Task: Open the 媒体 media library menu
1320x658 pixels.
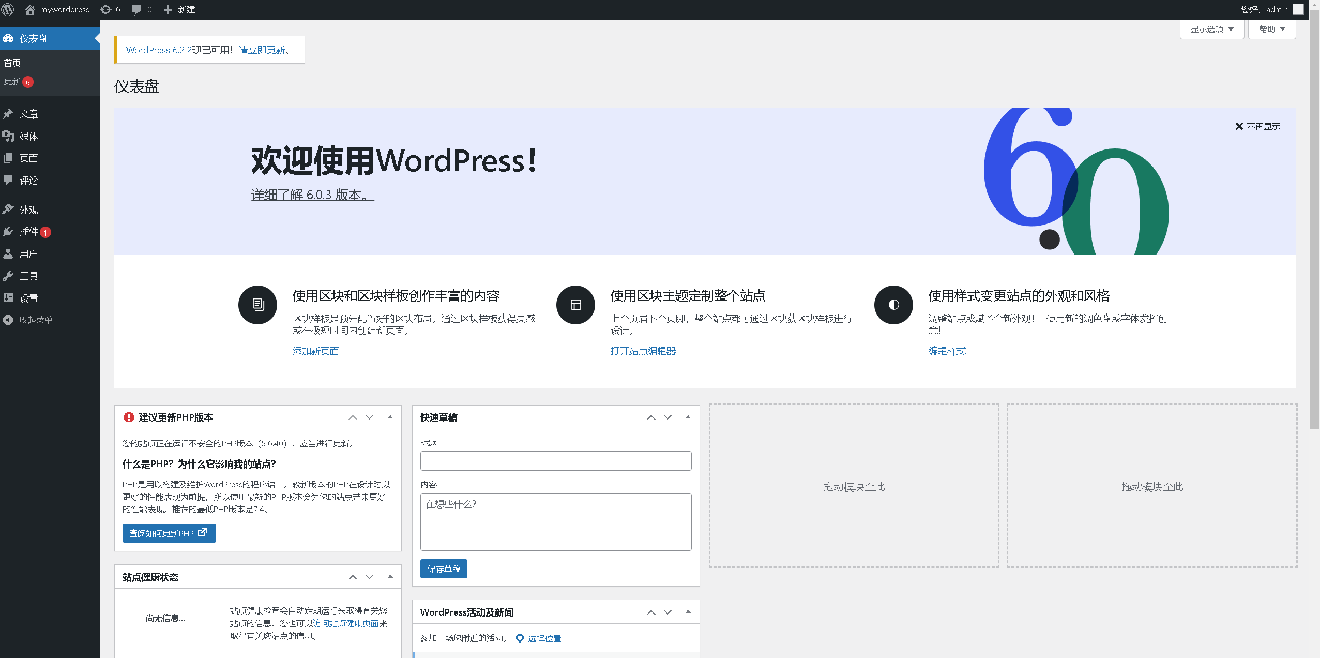Action: 28,136
